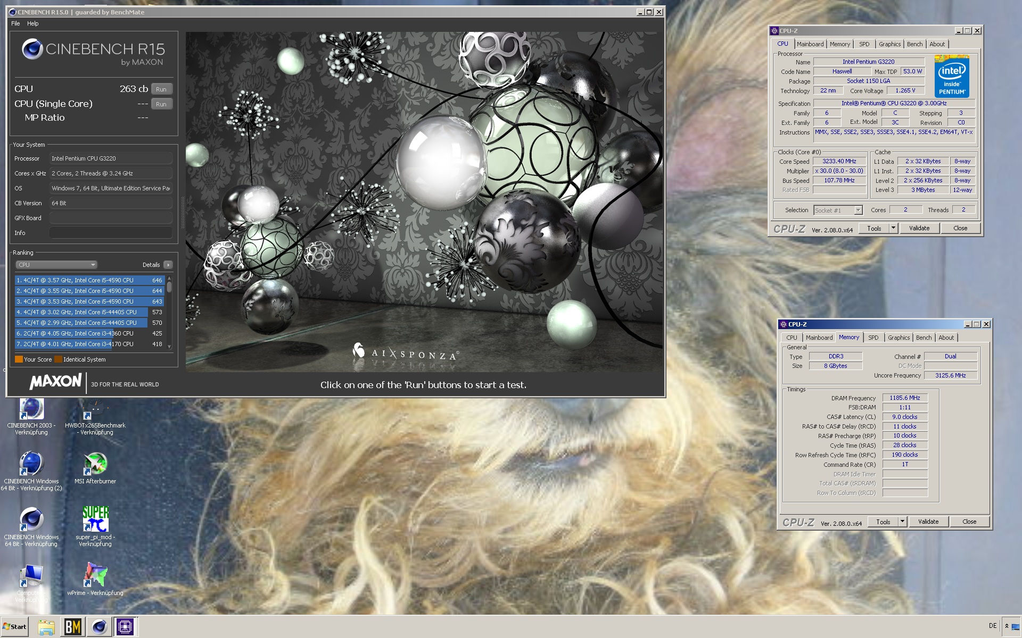Switch to Graphics tab in lower CPU-Z
1022x638 pixels.
(899, 338)
